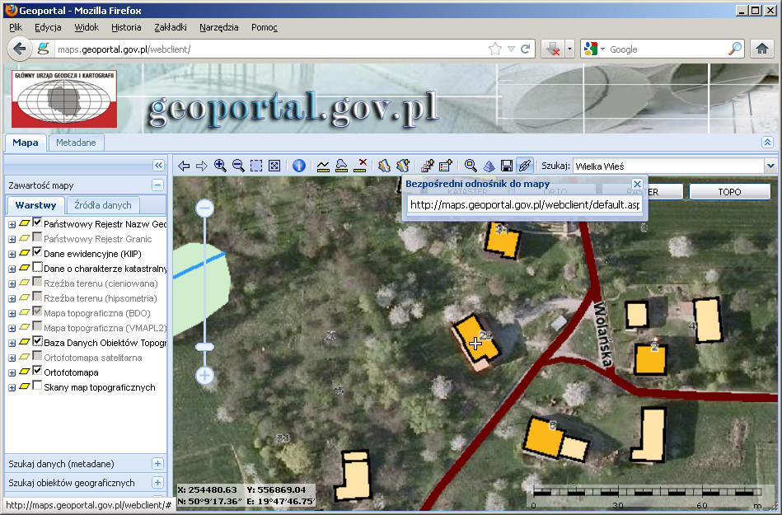Viewport: 782px width, 515px height.
Task: Uncheck Państwowy Rejestr Nazw Geograficznych layer
Action: pos(37,222)
